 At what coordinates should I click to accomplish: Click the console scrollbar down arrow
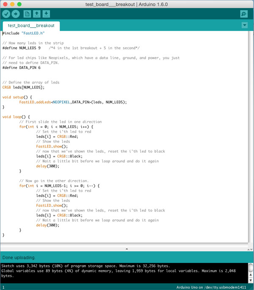(x=251, y=280)
